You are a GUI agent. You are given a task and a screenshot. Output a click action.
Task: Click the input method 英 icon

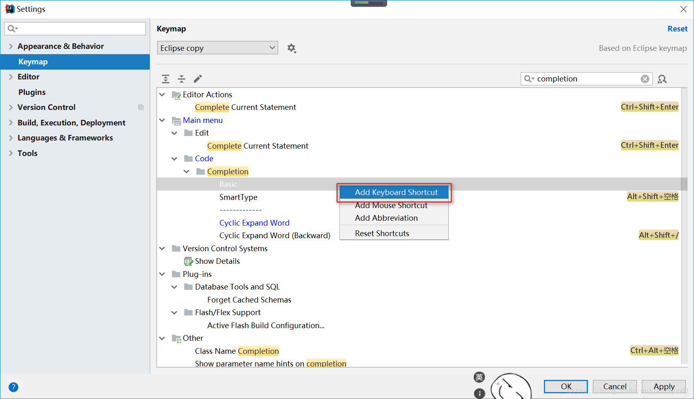click(x=479, y=377)
